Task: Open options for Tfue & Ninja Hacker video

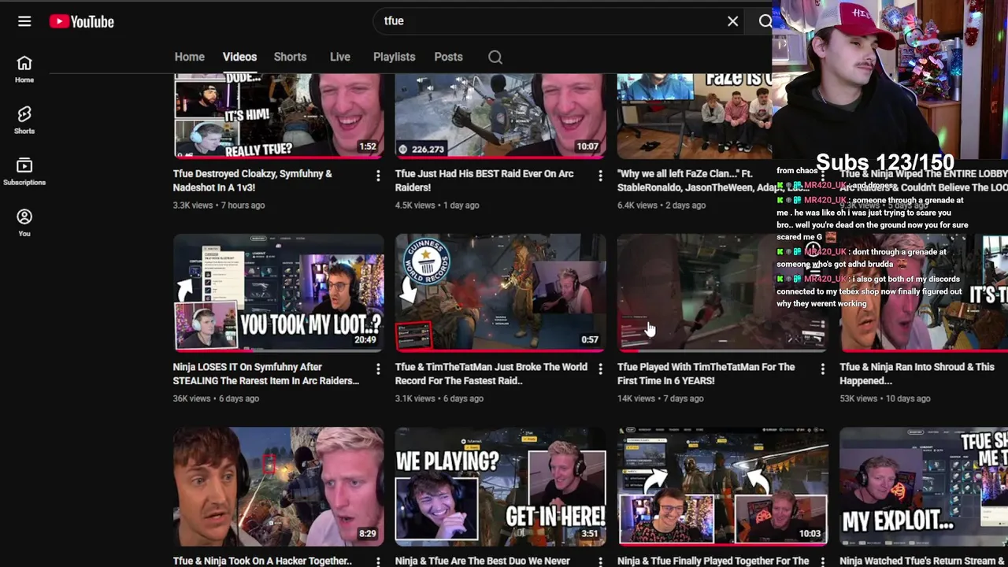Action: tap(378, 561)
